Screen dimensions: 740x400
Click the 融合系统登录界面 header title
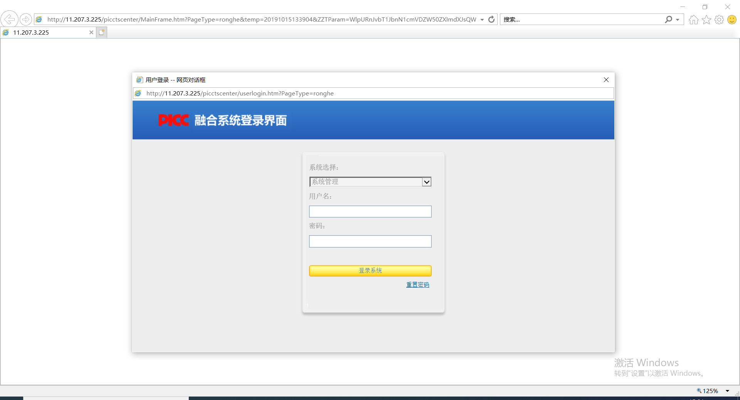tap(240, 121)
